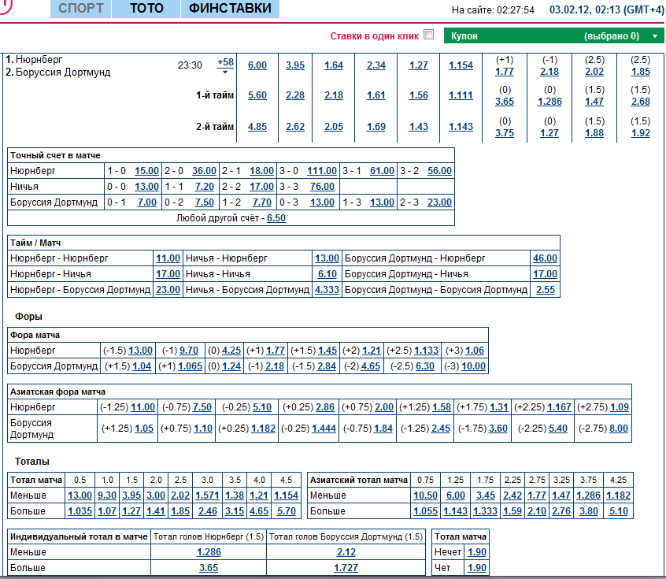
Task: Open the СПОРТ tab
Action: pos(81,9)
